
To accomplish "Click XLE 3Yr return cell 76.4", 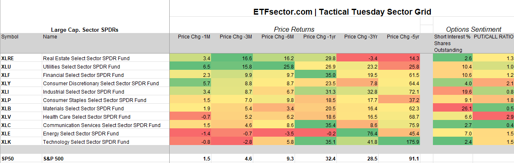I will point(357,133).
